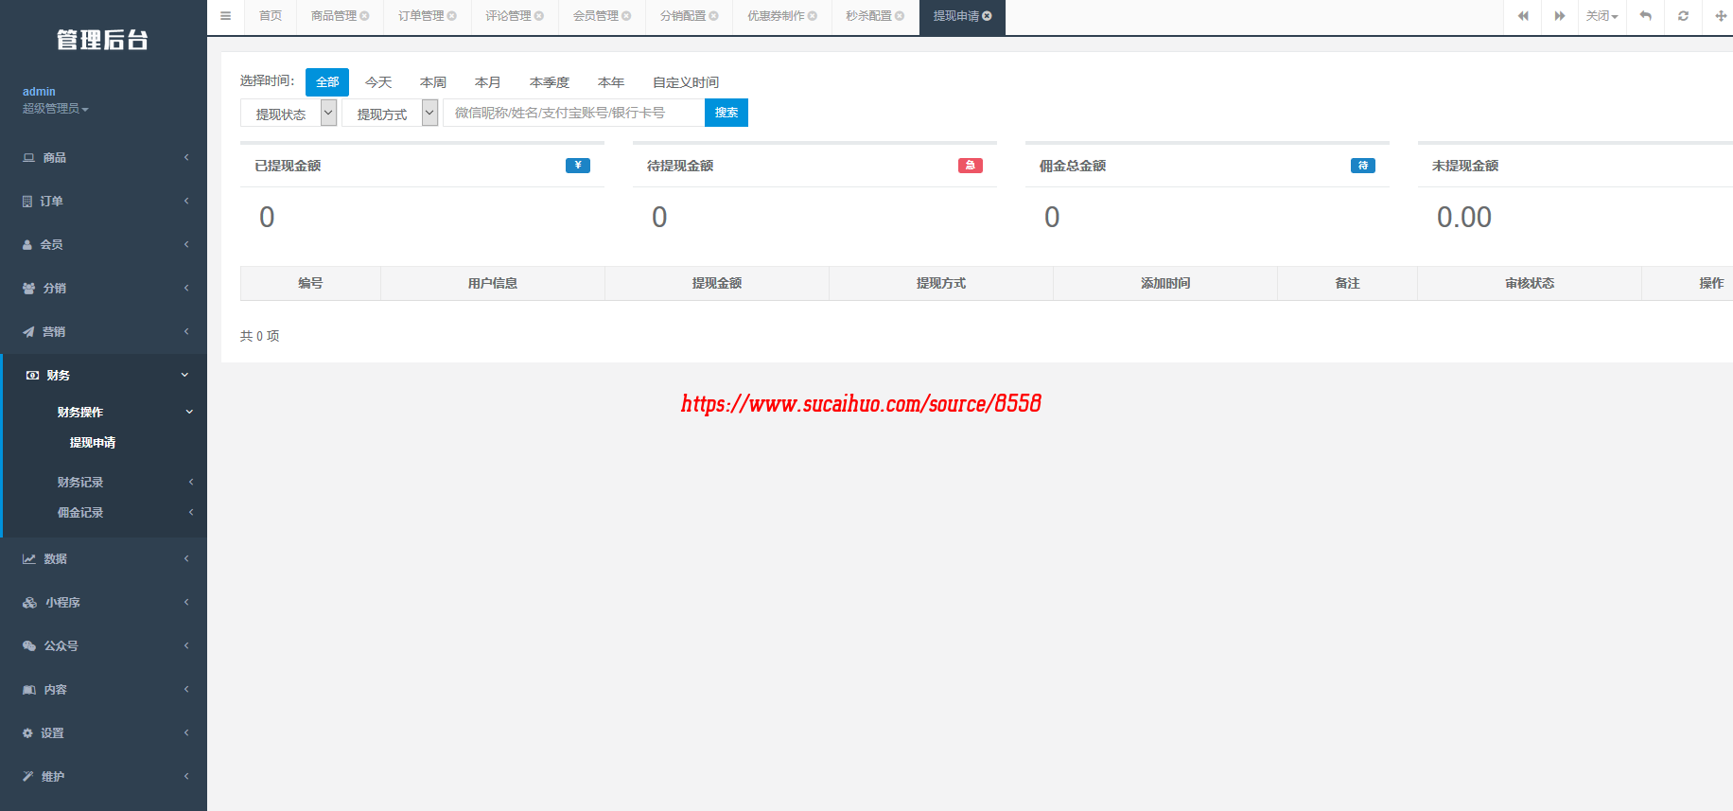
Task: Click the 维护 wrench icon in sidebar
Action: (x=28, y=777)
